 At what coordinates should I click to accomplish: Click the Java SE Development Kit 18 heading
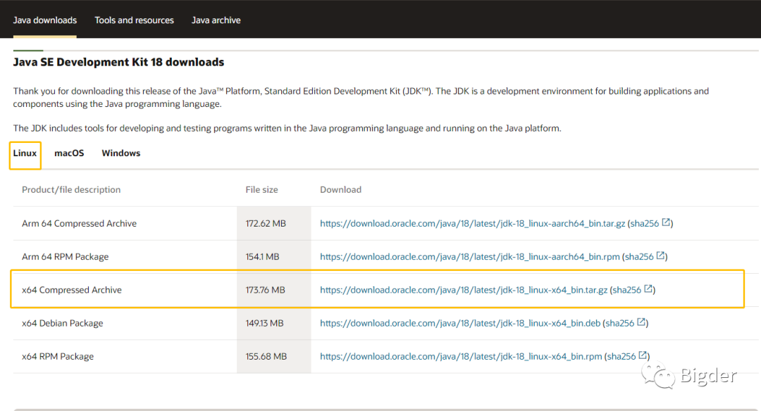[x=118, y=62]
